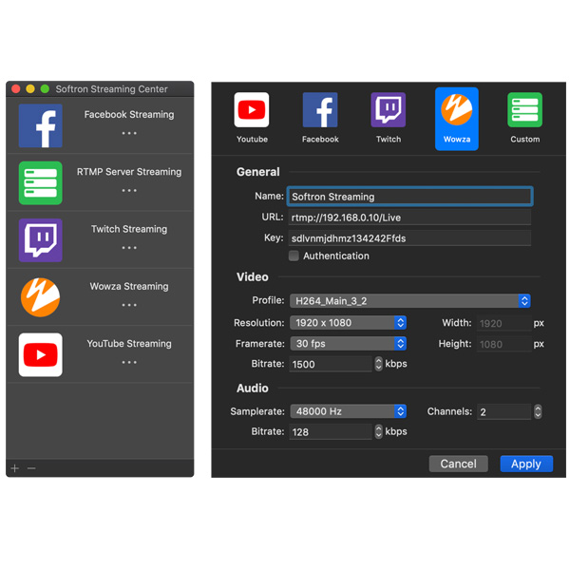The image size is (570, 570).
Task: Click the Twitch Streaming icon in list
Action: 41,240
